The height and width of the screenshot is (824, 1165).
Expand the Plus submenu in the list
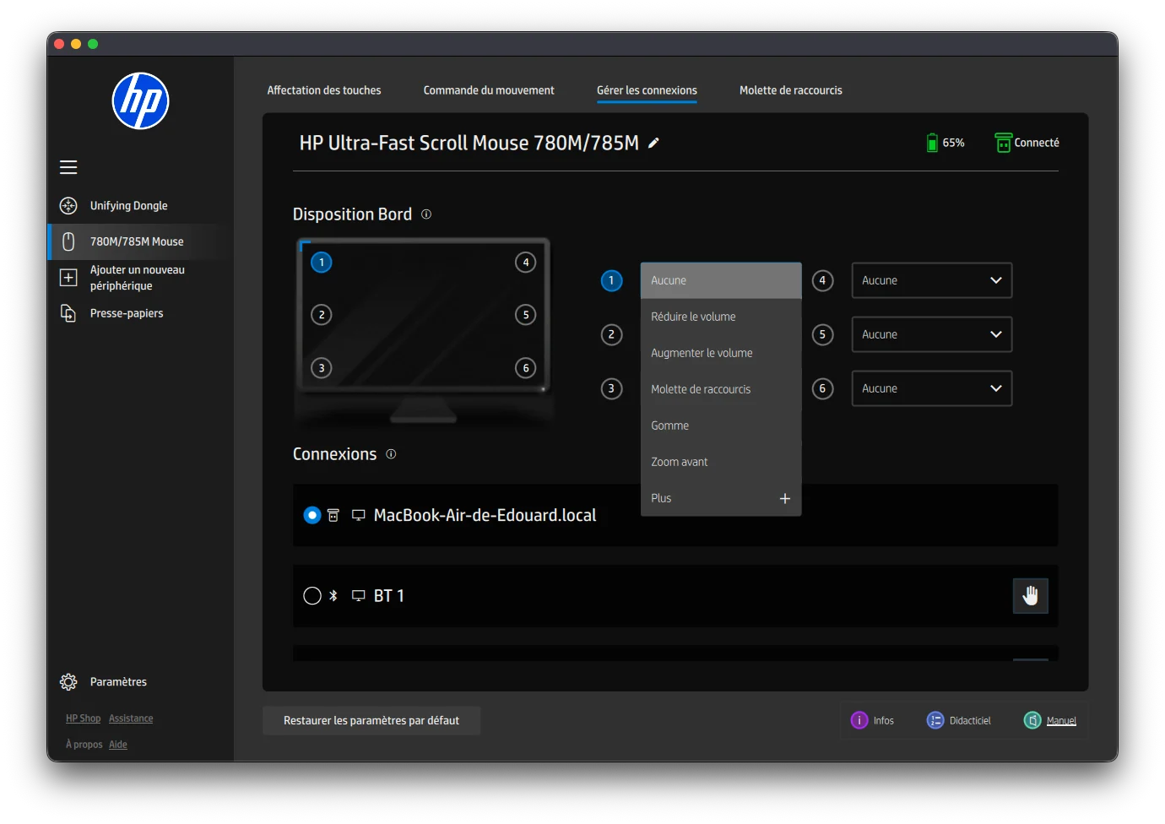784,498
